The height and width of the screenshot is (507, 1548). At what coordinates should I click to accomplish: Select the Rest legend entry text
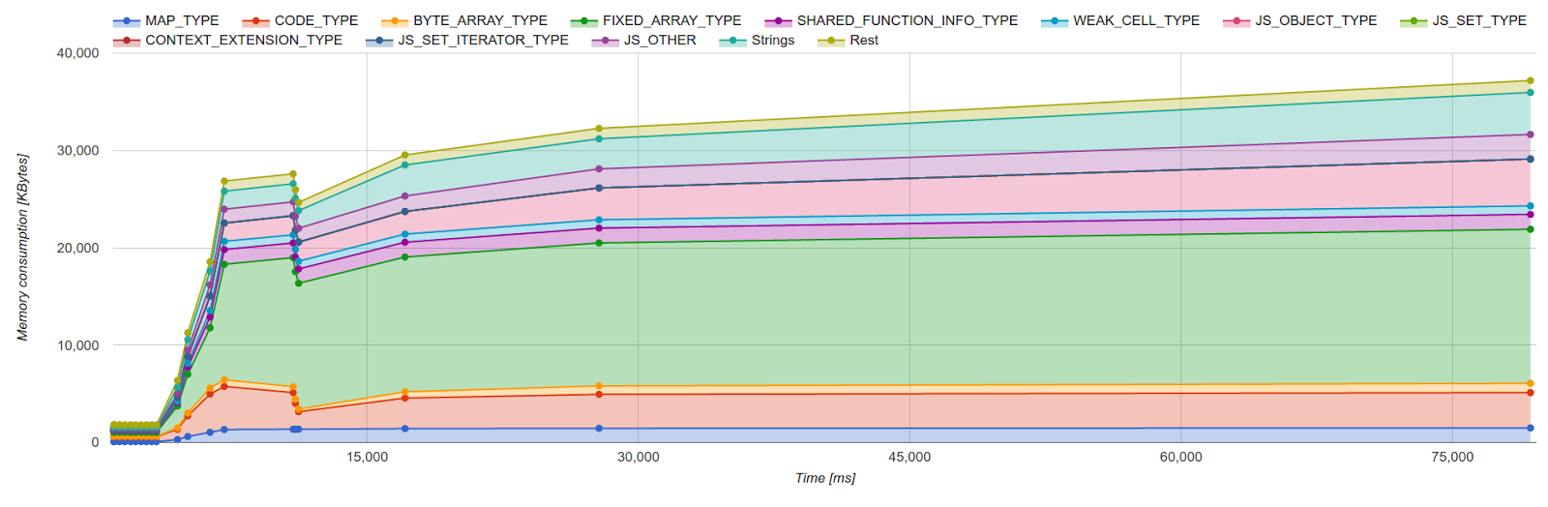pyautogui.click(x=864, y=40)
